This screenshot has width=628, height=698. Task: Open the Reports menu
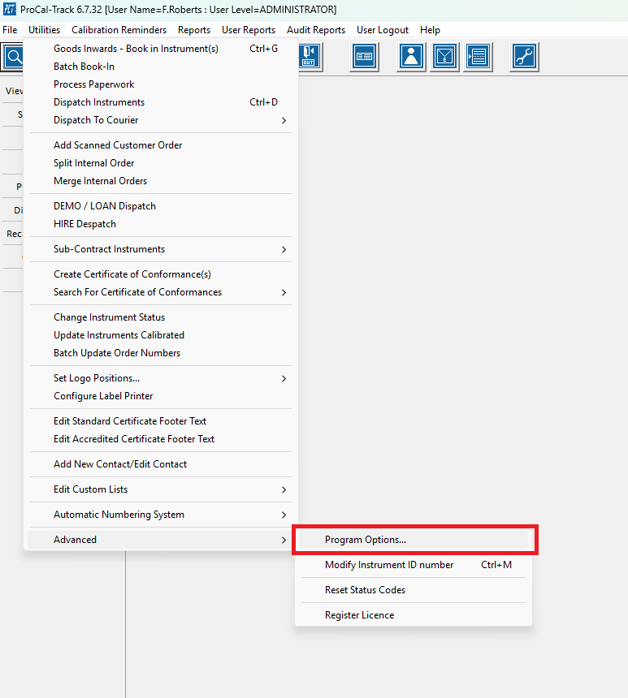coord(194,30)
